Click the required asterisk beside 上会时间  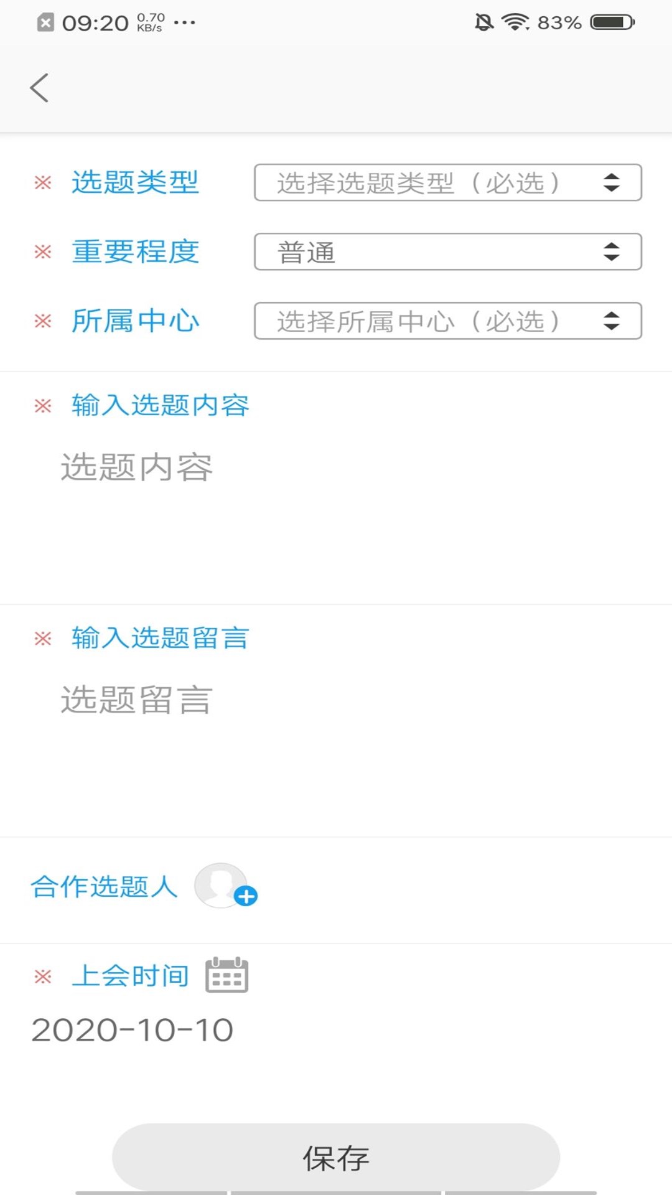coord(42,976)
